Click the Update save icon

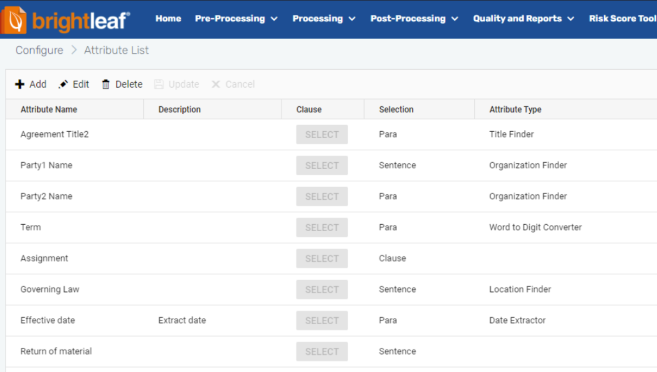click(x=159, y=84)
